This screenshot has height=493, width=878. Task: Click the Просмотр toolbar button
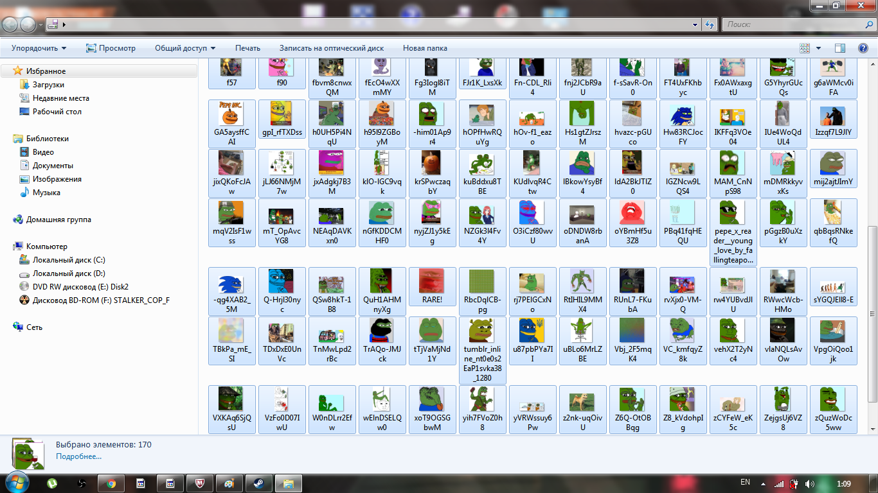click(111, 48)
